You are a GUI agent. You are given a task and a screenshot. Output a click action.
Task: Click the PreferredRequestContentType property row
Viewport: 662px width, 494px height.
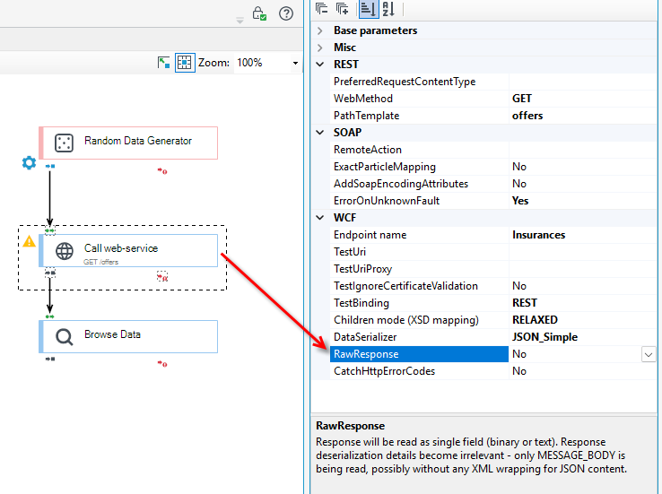[493, 82]
